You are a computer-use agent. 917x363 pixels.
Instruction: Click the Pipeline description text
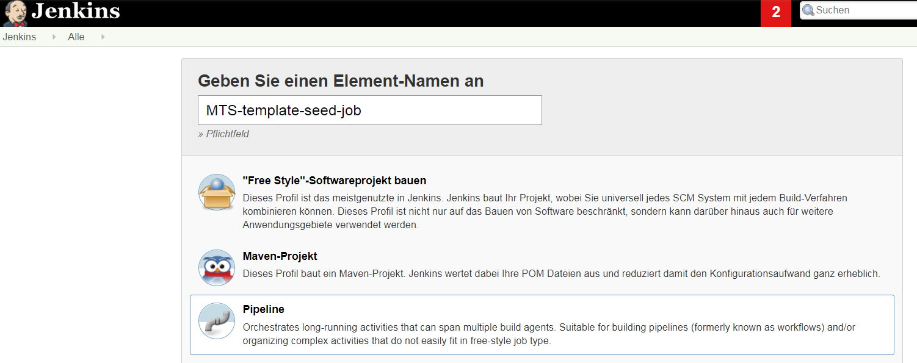[x=549, y=334]
